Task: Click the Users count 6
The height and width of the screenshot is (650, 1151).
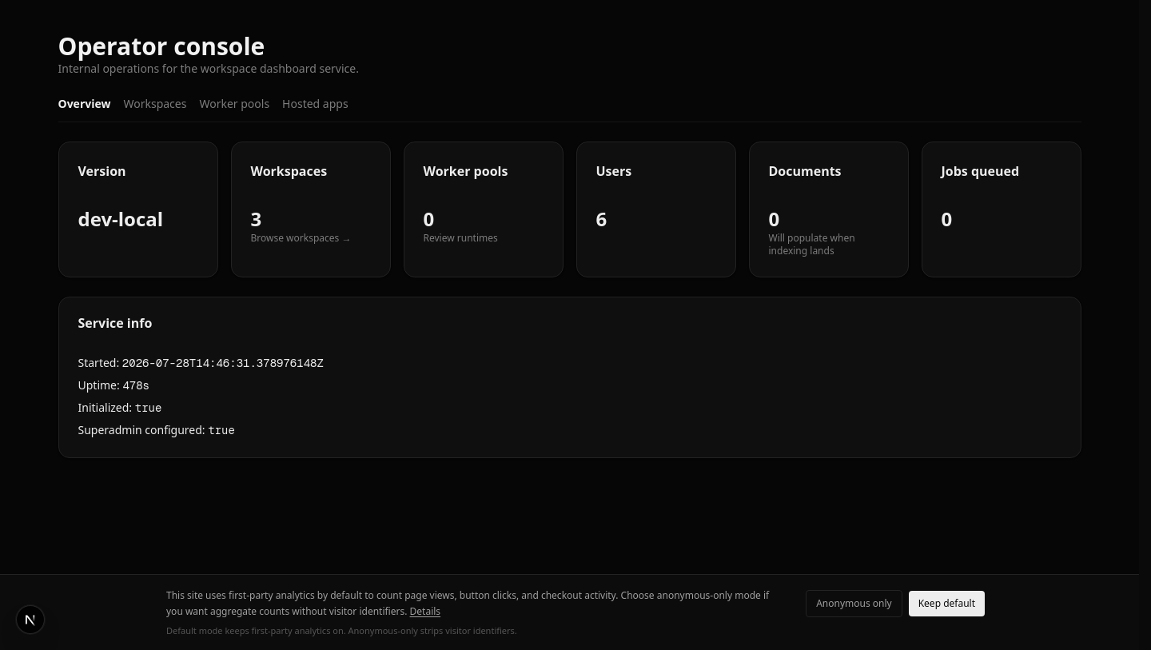Action: (x=601, y=219)
